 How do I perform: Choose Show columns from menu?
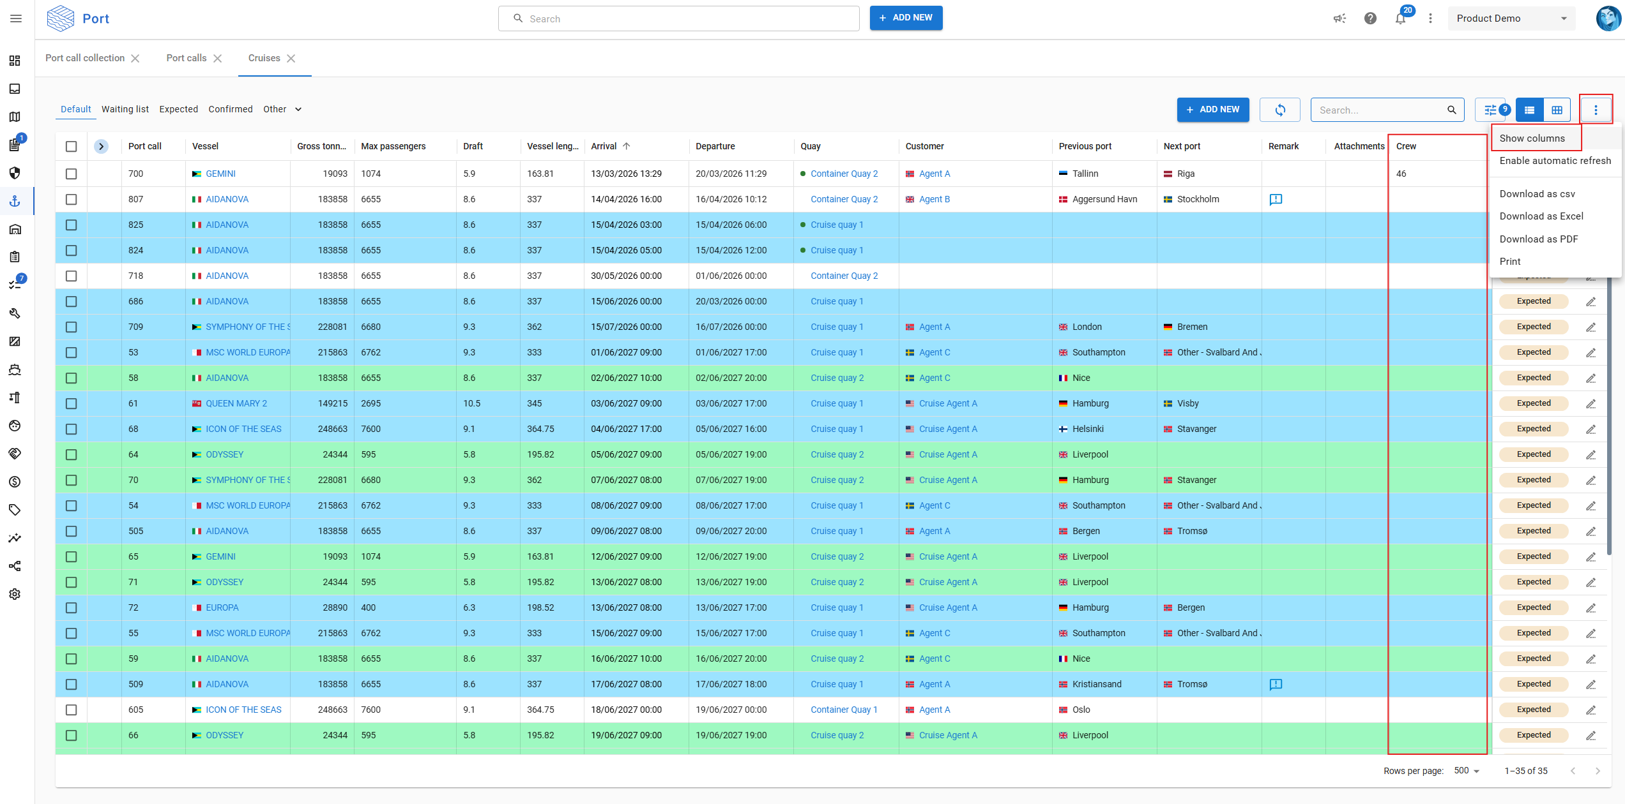coord(1532,138)
